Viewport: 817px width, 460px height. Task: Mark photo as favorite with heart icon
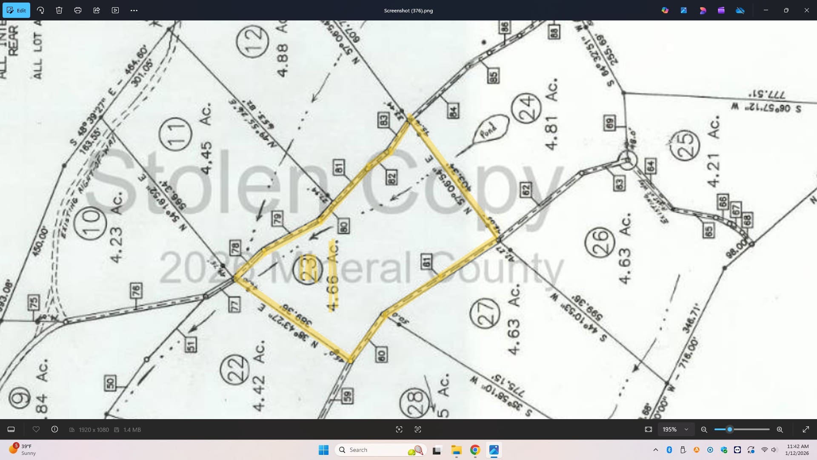pos(36,429)
